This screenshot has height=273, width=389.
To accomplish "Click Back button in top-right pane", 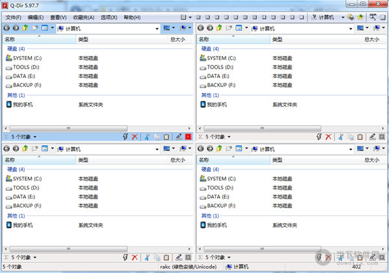I will pyautogui.click(x=201, y=28).
